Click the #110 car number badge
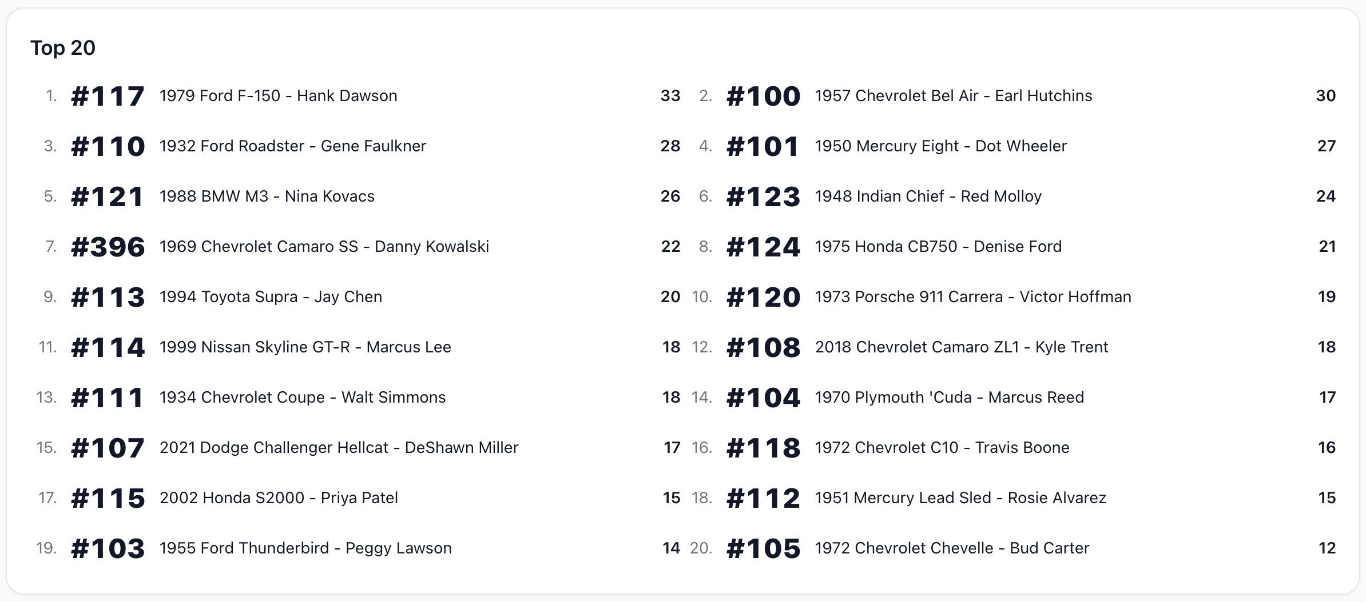The width and height of the screenshot is (1366, 602). pos(108,146)
